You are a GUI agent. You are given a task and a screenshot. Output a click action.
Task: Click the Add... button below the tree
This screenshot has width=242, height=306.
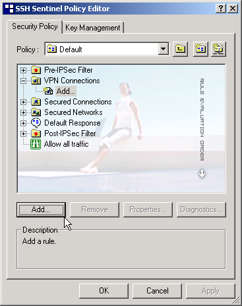(41, 210)
